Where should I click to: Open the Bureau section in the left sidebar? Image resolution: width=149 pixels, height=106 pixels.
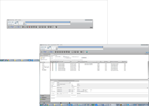click(x=45, y=96)
